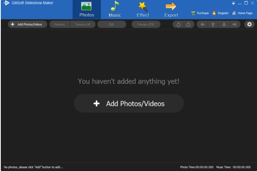Open the Home Page link
This screenshot has width=257, height=171.
click(x=243, y=13)
